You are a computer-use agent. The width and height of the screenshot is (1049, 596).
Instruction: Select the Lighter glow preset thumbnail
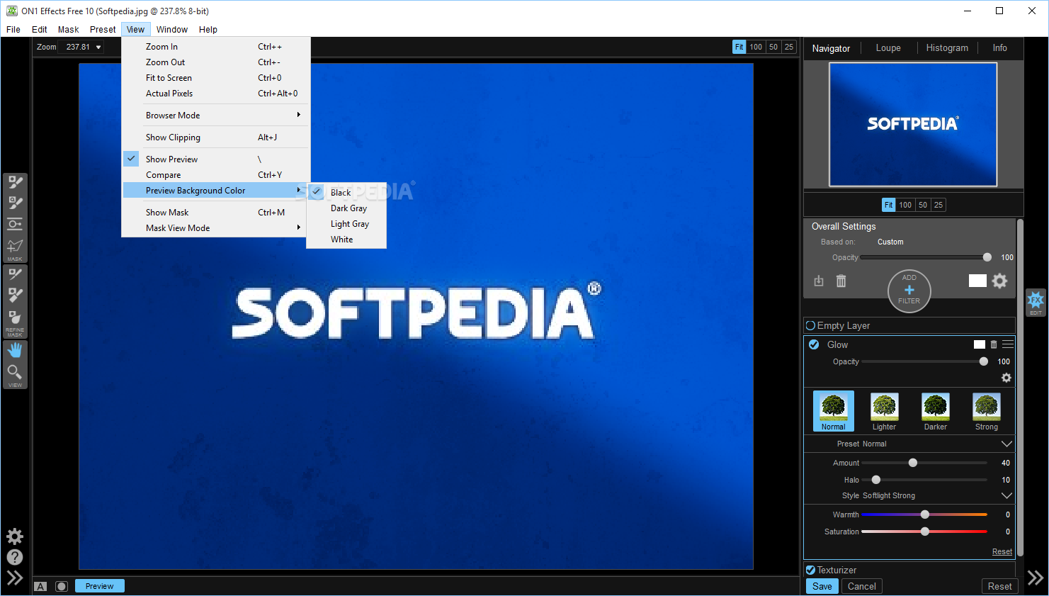coord(884,411)
